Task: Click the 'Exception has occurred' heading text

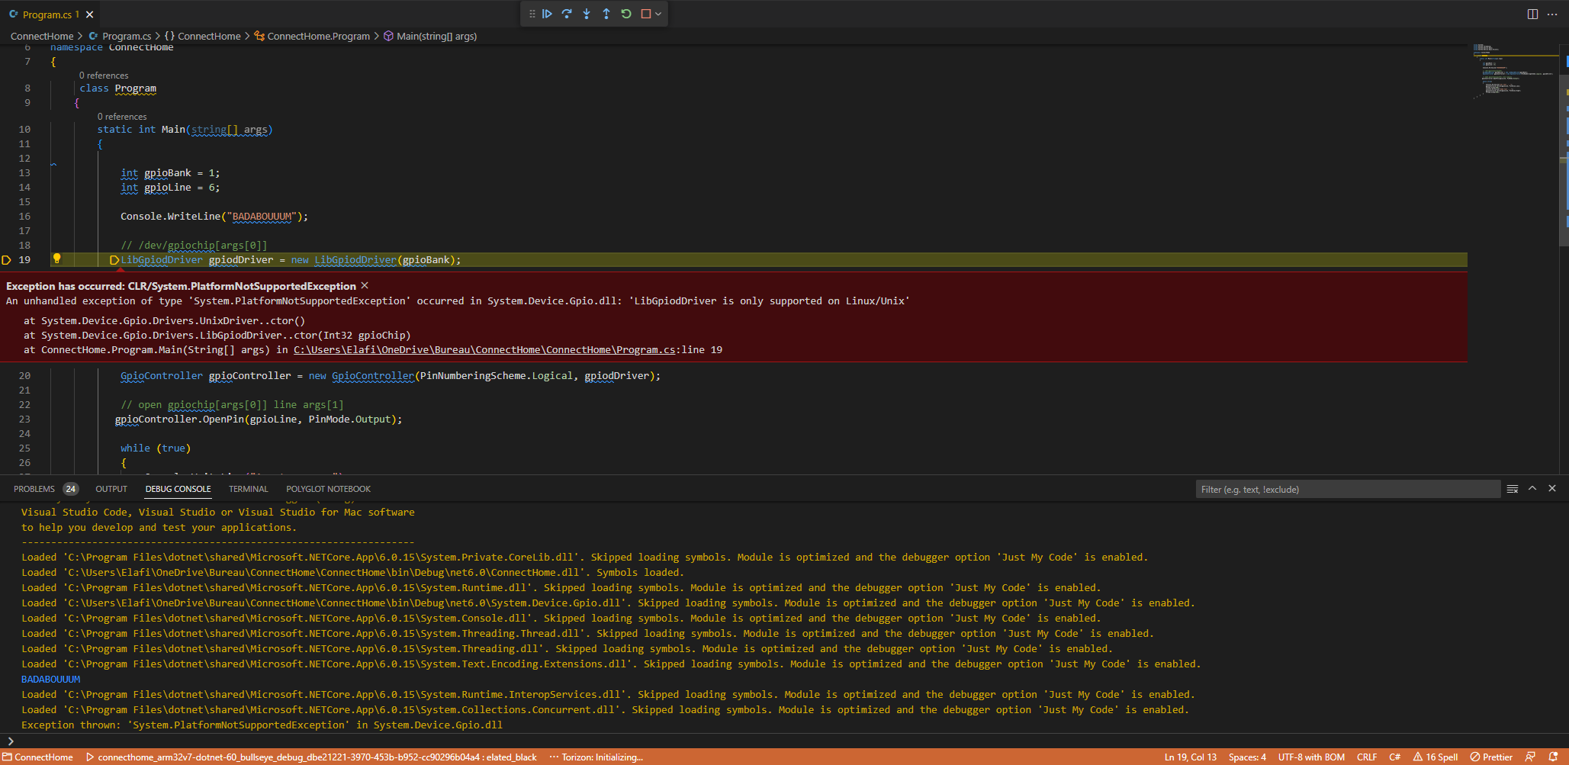Action: 181,286
